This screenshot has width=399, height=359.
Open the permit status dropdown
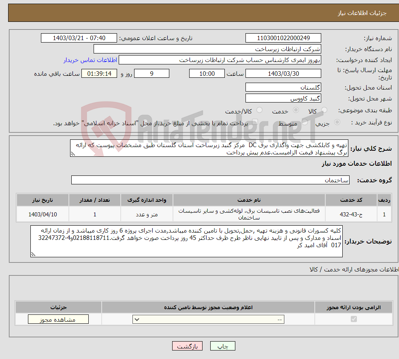coord(208,319)
